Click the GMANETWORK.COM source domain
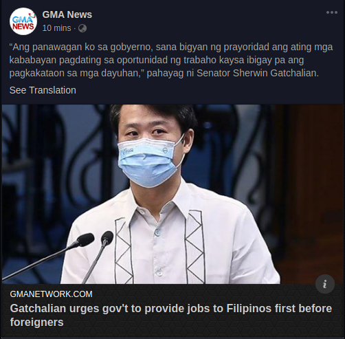 point(51,294)
